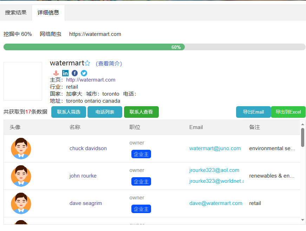Click the 挖掘中 60% status text
The height and width of the screenshot is (231, 306).
tap(18, 34)
